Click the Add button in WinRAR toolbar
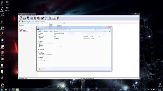 pos(21,18)
